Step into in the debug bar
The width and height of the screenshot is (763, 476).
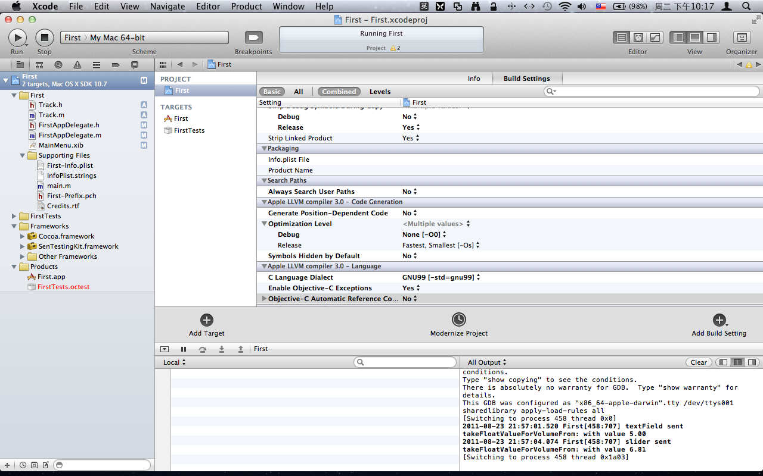click(x=222, y=349)
